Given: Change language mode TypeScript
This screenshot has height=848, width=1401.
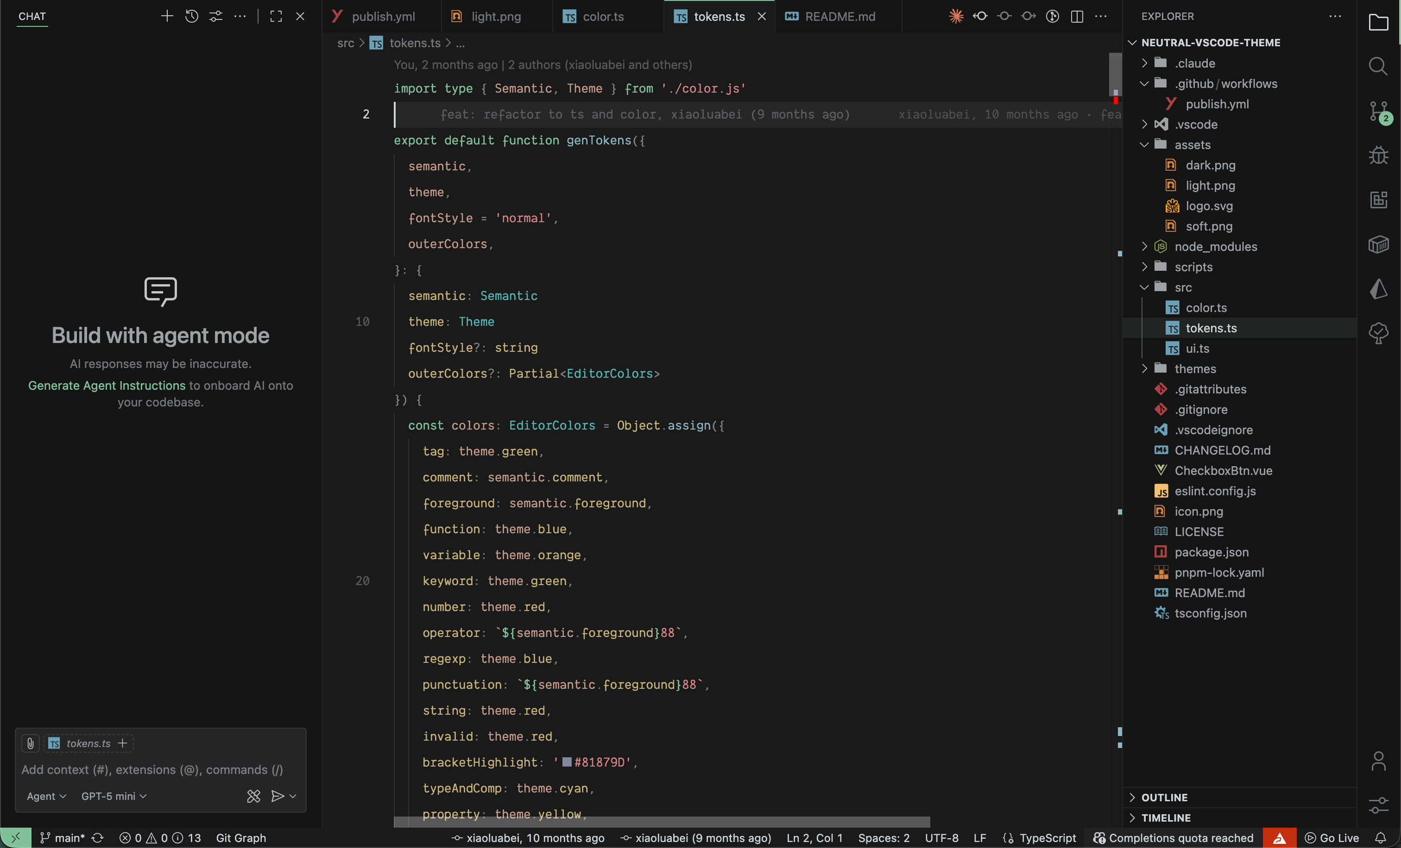Looking at the screenshot, I should [x=1048, y=838].
